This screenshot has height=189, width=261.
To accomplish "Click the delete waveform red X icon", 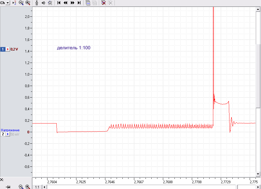I will [104, 3].
